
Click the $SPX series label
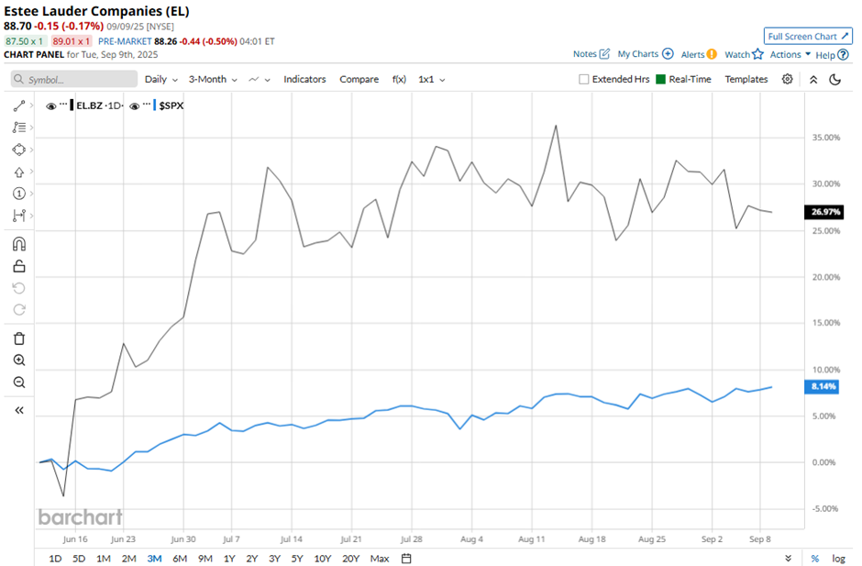click(x=171, y=105)
